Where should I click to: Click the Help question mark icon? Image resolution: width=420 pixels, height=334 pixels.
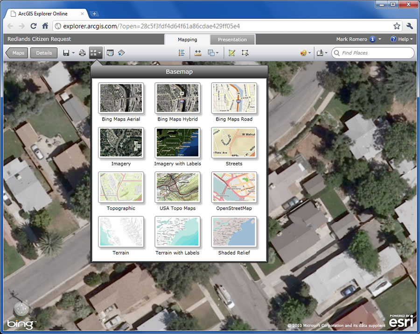coord(393,39)
